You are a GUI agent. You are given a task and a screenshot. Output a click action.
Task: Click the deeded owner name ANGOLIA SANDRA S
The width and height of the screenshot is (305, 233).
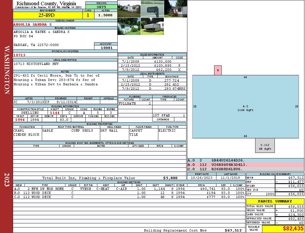[x=33, y=24]
